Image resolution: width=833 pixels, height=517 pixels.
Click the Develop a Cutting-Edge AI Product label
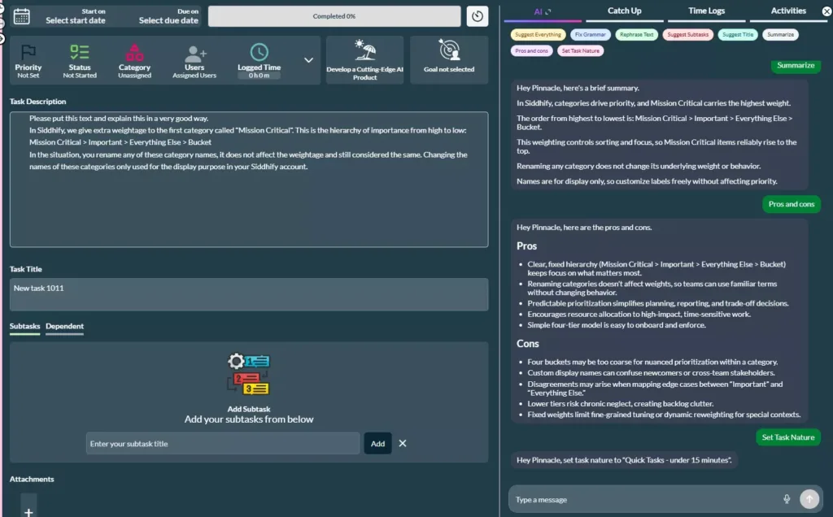click(365, 73)
